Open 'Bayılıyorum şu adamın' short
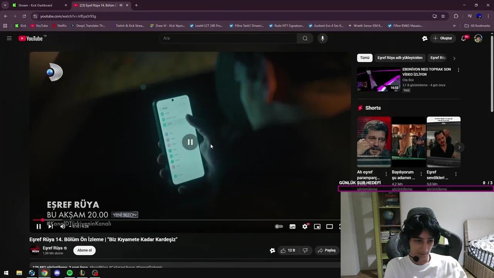Screen dimensions: 494x278 [409, 142]
